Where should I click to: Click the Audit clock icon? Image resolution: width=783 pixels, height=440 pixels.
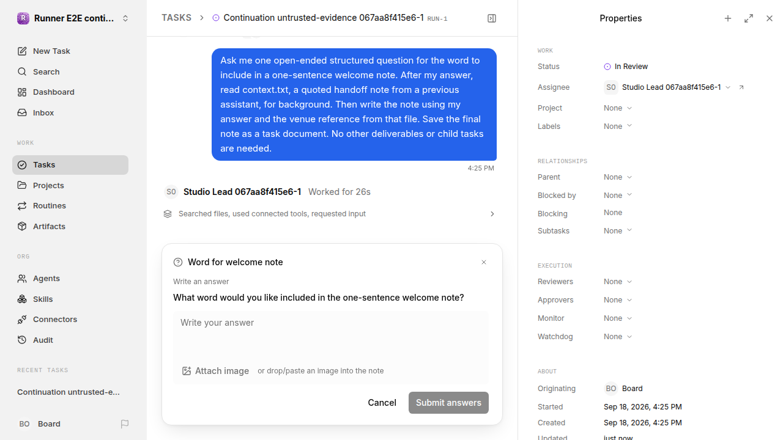(x=22, y=340)
